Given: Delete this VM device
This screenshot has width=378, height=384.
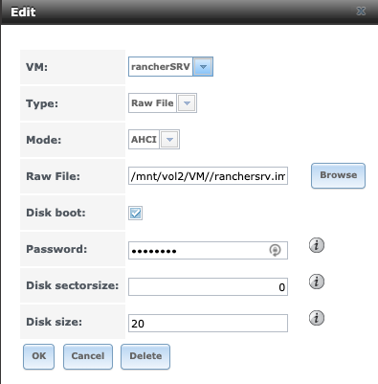Looking at the screenshot, I should pyautogui.click(x=145, y=356).
